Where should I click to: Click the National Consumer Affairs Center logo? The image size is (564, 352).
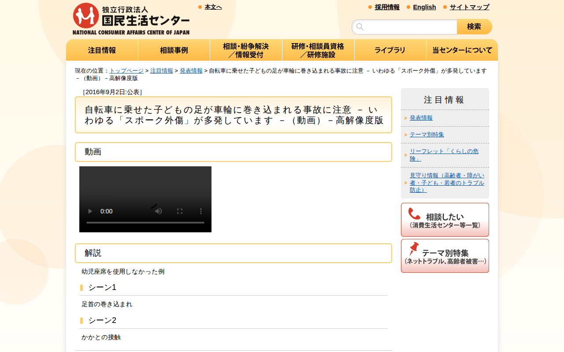pos(131,19)
